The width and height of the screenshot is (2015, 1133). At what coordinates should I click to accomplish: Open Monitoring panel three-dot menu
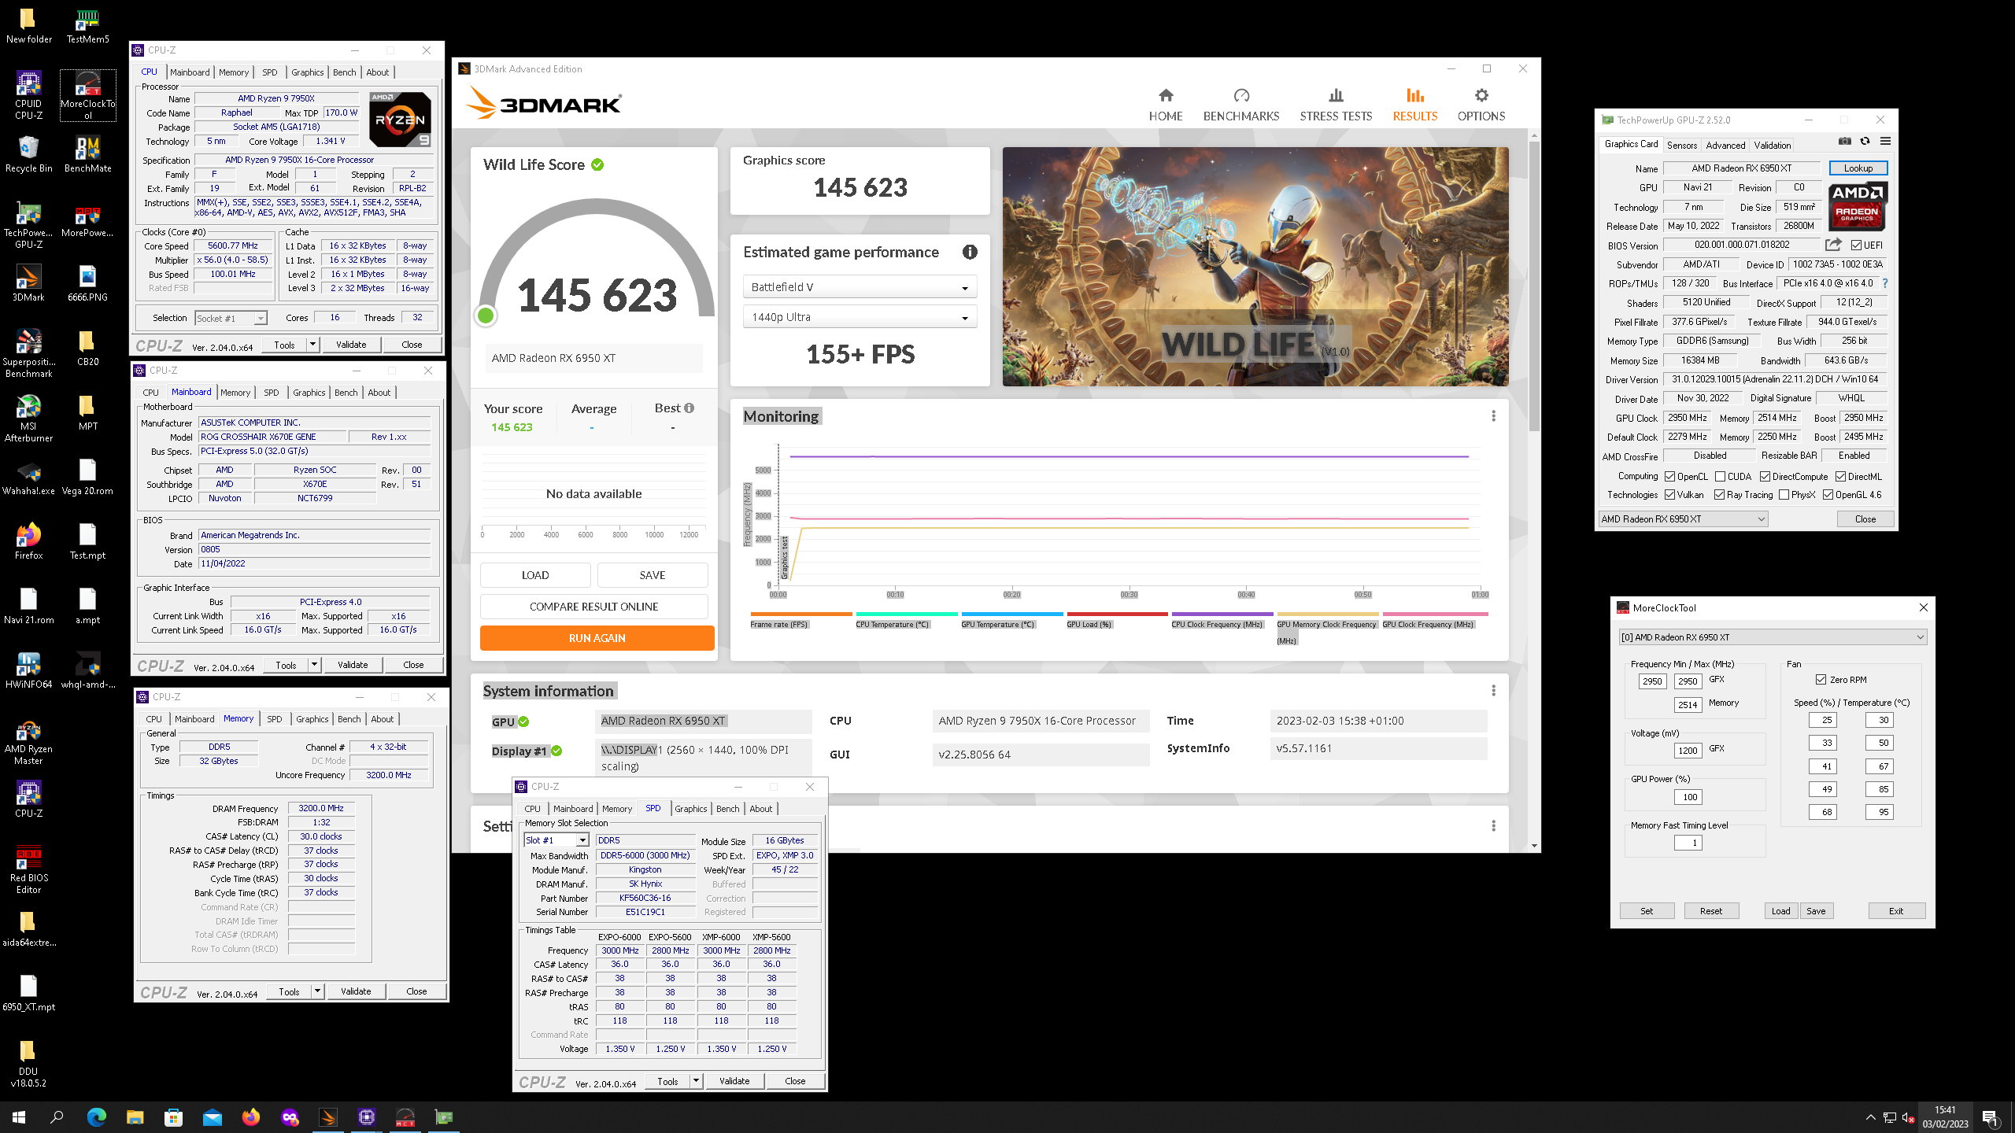point(1493,415)
